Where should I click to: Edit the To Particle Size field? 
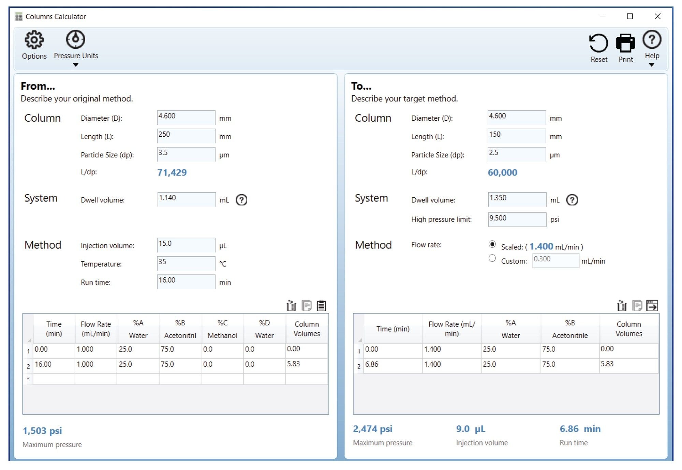[517, 154]
